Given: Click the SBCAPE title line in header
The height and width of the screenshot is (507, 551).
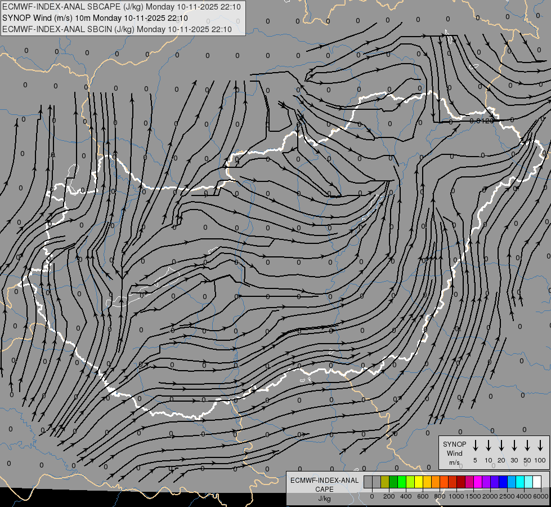Looking at the screenshot, I should [x=121, y=7].
